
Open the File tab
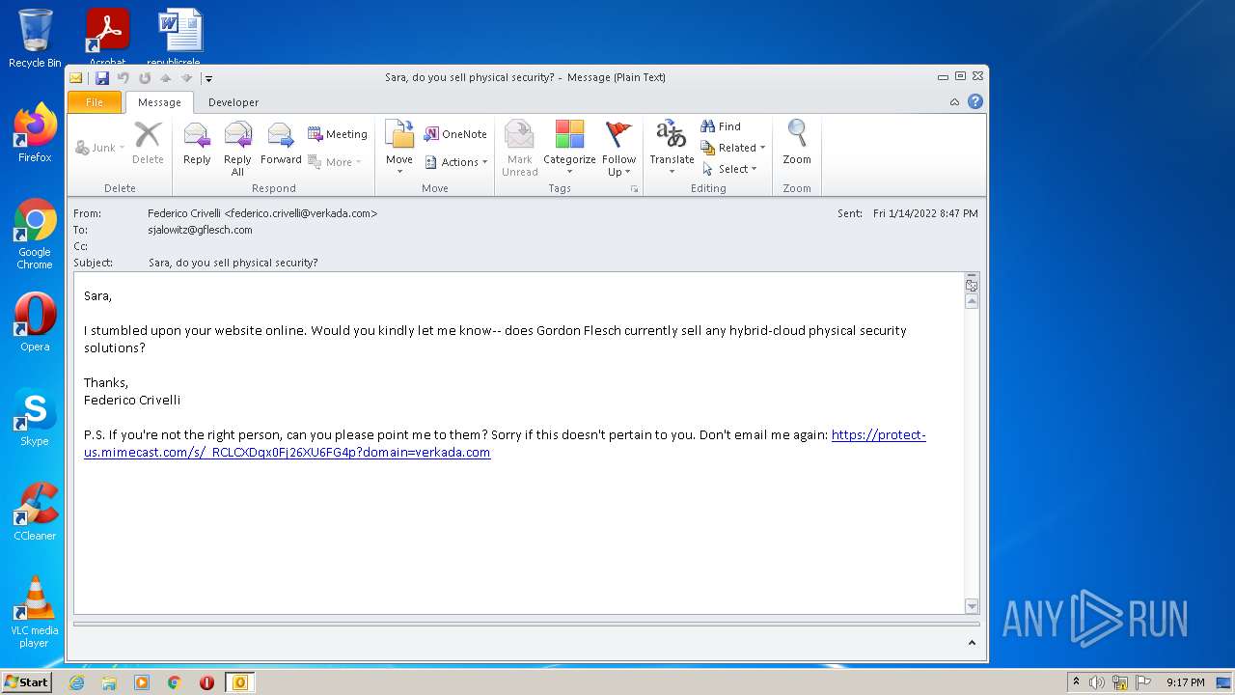(95, 102)
